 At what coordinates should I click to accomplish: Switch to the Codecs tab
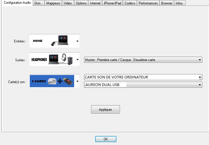tap(130, 3)
